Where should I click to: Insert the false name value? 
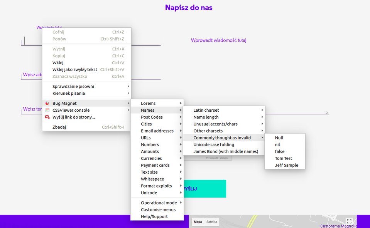point(285,151)
